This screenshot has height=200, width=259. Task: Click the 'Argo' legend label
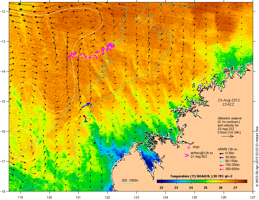click(196, 147)
